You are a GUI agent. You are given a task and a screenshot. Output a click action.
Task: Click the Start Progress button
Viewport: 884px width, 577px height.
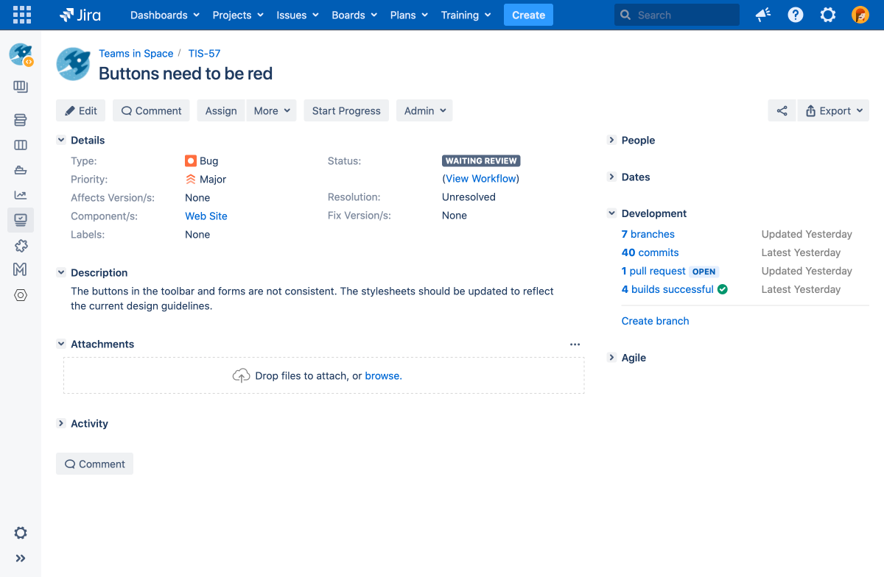[346, 111]
